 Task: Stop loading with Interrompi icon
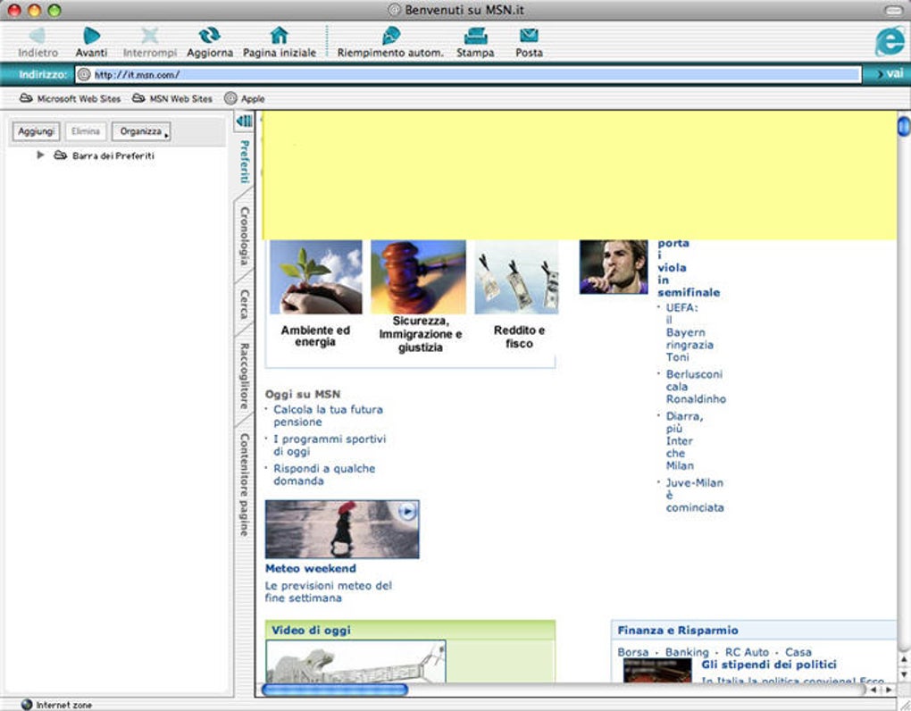[150, 36]
